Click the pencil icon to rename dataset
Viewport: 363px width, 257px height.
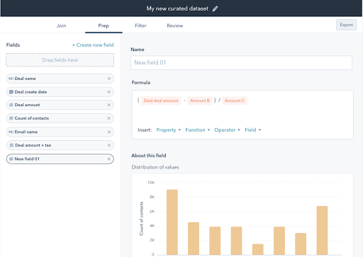click(215, 8)
